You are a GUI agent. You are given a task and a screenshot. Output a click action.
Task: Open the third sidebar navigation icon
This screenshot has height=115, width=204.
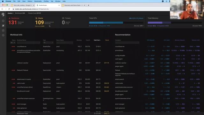(x=3, y=30)
